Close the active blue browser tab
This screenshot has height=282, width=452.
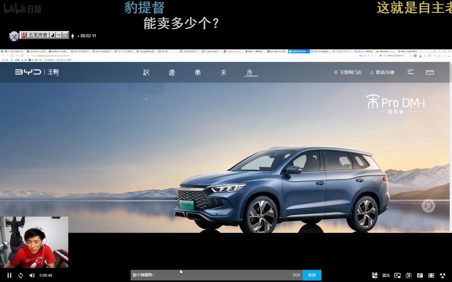tap(308, 51)
